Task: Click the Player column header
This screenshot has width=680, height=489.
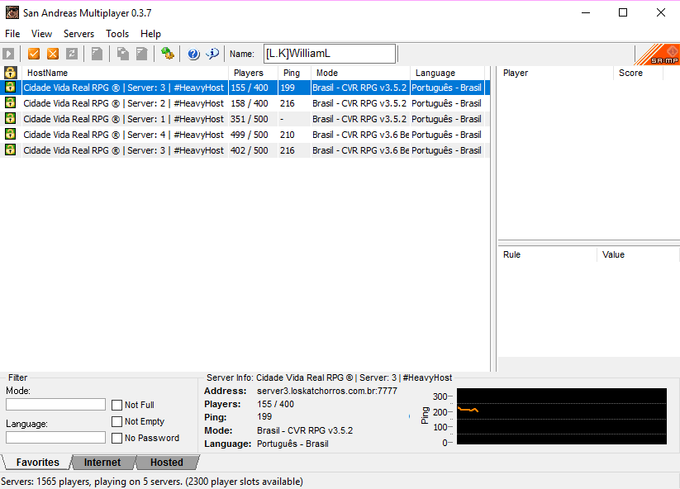Action: click(555, 73)
